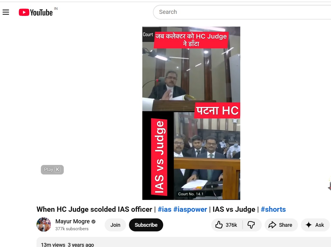Subscribe to the Mayur Mogre channel
Screen dimensions: 331x247
click(x=146, y=225)
